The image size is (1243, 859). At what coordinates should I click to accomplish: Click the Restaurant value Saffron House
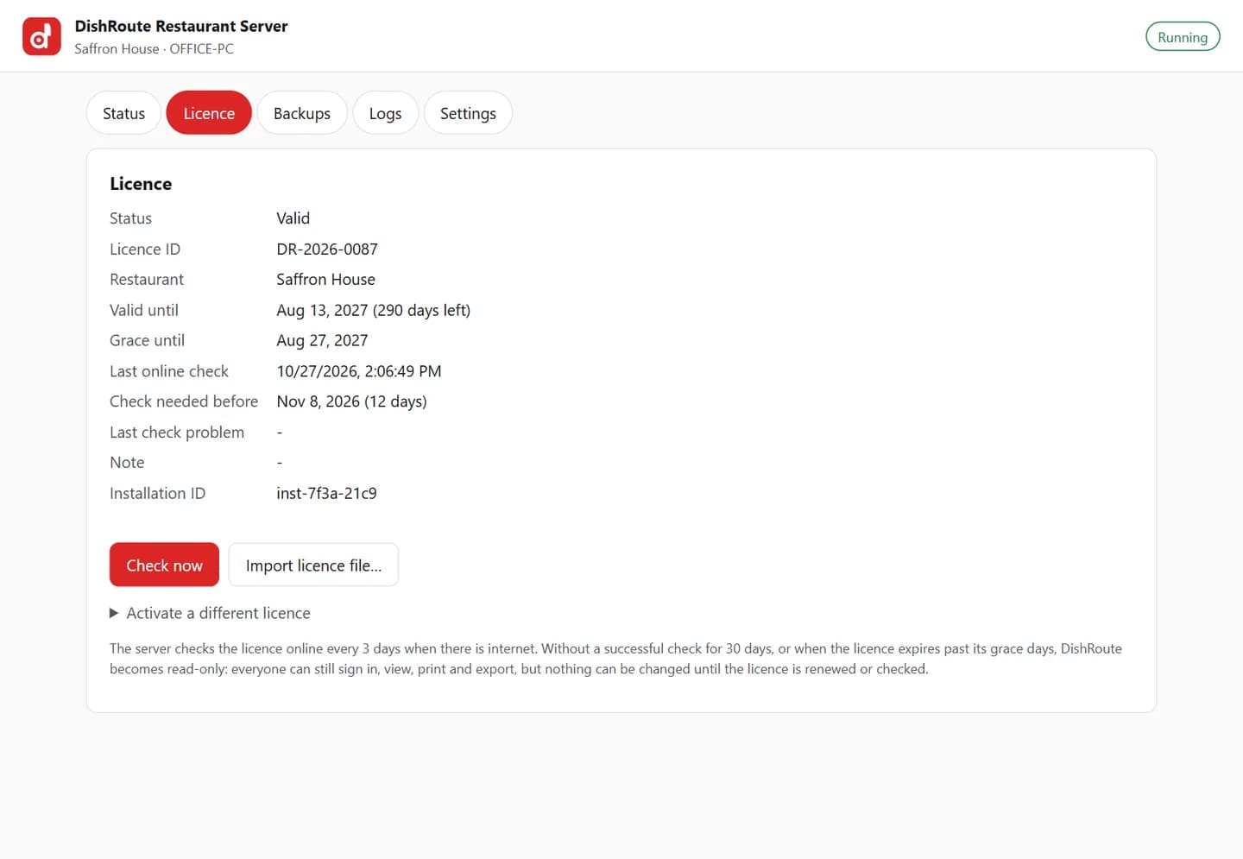coord(325,280)
